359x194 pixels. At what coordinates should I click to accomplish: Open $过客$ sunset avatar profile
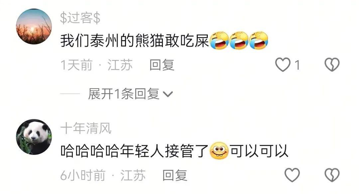34,27
